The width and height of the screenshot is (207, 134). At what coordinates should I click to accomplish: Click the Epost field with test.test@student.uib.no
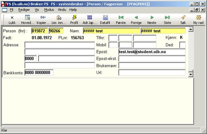[152, 52]
